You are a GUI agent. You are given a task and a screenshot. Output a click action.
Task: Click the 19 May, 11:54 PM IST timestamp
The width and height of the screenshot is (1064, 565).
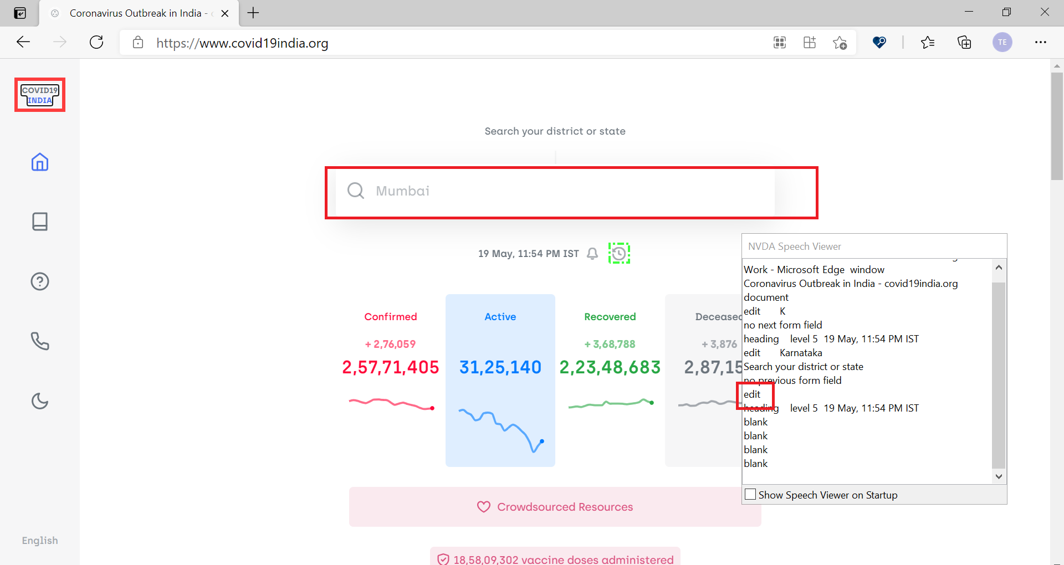coord(528,254)
